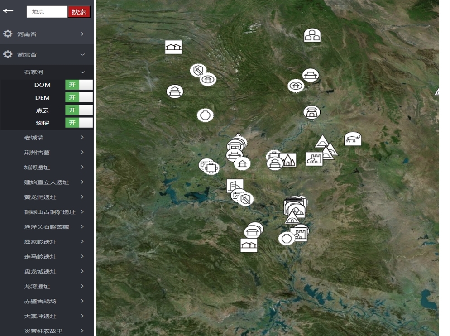Collapse the 石家河 chevron
Screen dimensions: 450x336
coord(83,72)
